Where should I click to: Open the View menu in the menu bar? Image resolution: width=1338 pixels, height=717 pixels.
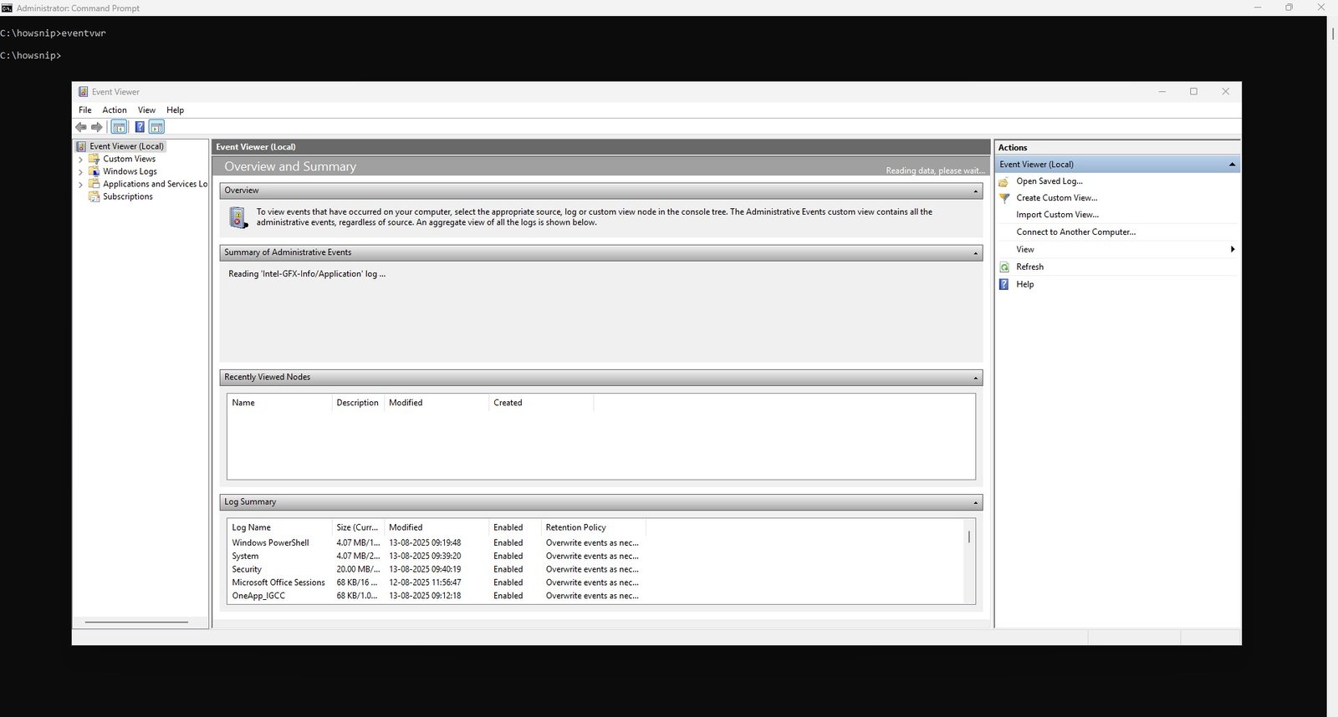(x=146, y=110)
